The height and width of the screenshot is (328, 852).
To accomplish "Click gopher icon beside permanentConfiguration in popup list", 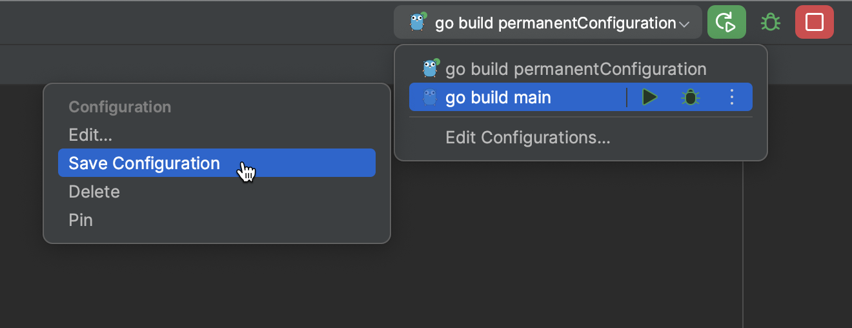I will [430, 68].
